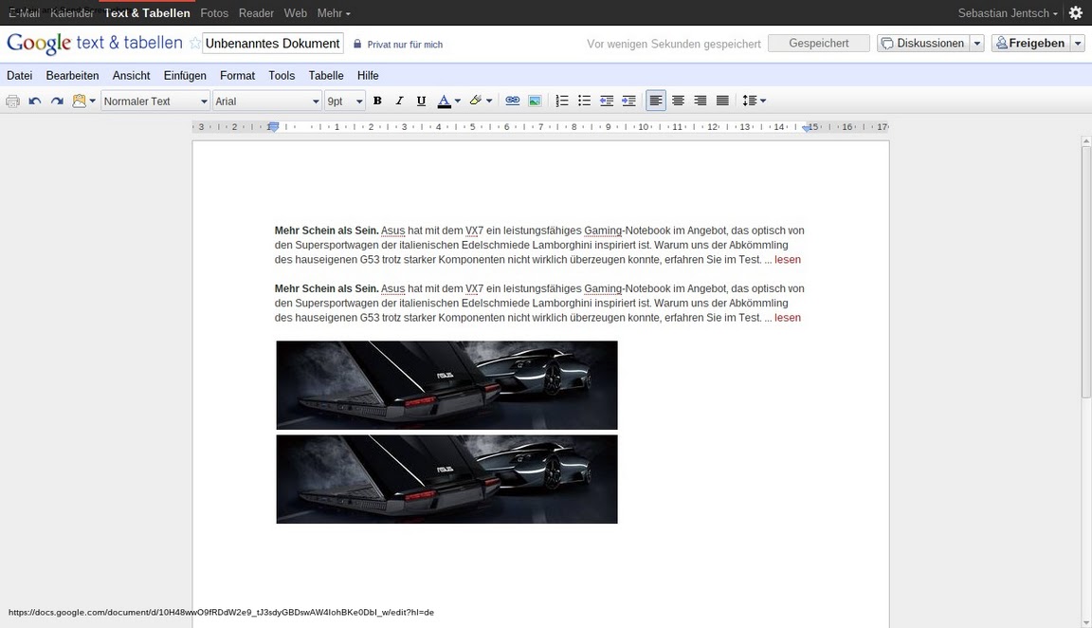Click the Unbenanntes Dokument title field
Viewport: 1092px width, 628px height.
coord(273,44)
